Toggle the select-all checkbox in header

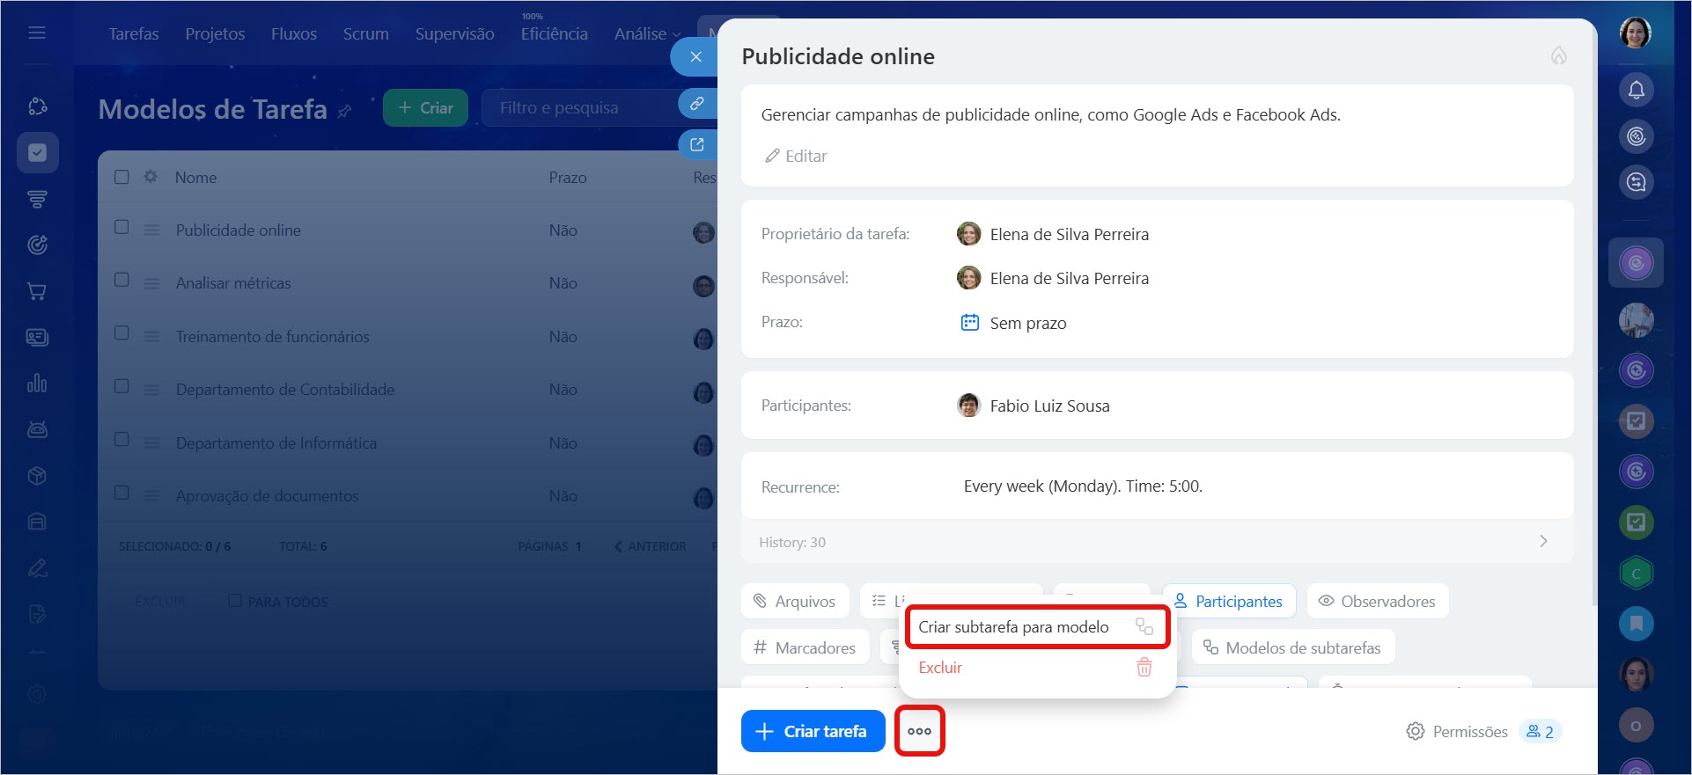click(x=121, y=177)
